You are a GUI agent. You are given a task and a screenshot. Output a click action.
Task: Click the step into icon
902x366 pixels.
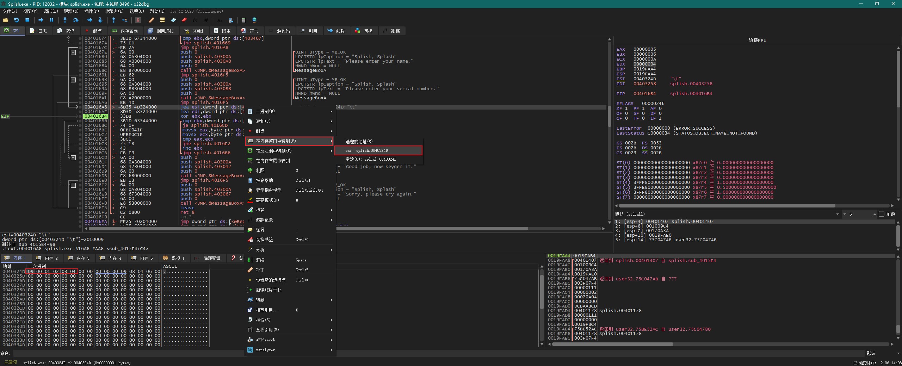[x=65, y=20]
